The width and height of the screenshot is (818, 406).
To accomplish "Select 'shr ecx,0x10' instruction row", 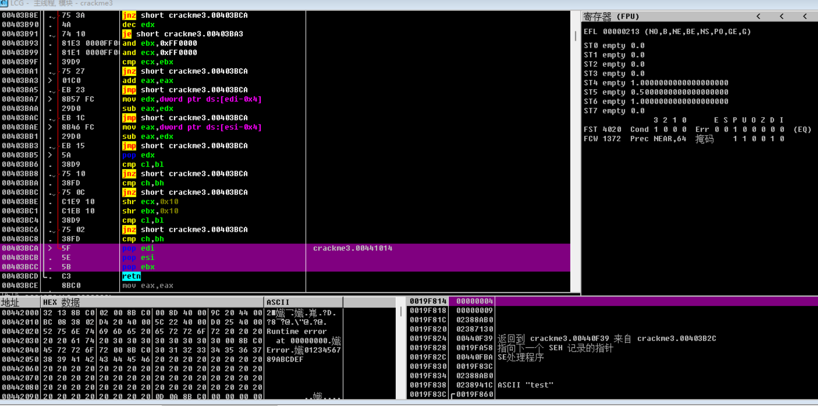I will pyautogui.click(x=285, y=202).
